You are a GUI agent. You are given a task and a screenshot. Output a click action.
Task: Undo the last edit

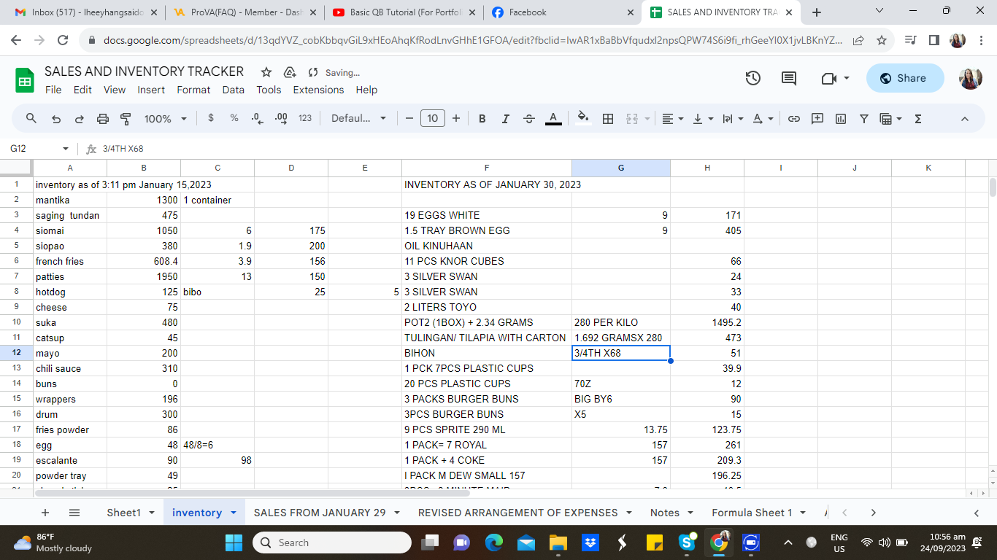[x=56, y=119]
